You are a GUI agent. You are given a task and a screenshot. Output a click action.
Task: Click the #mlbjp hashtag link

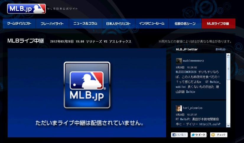click(x=220, y=49)
